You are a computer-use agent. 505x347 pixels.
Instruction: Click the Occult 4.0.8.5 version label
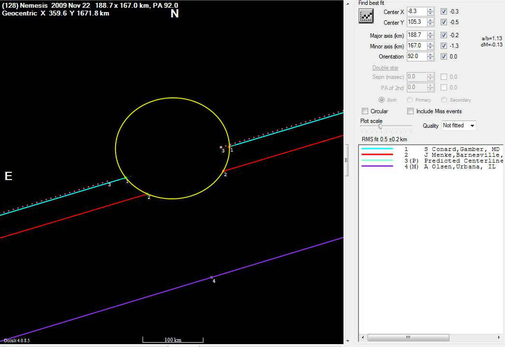tap(17, 341)
